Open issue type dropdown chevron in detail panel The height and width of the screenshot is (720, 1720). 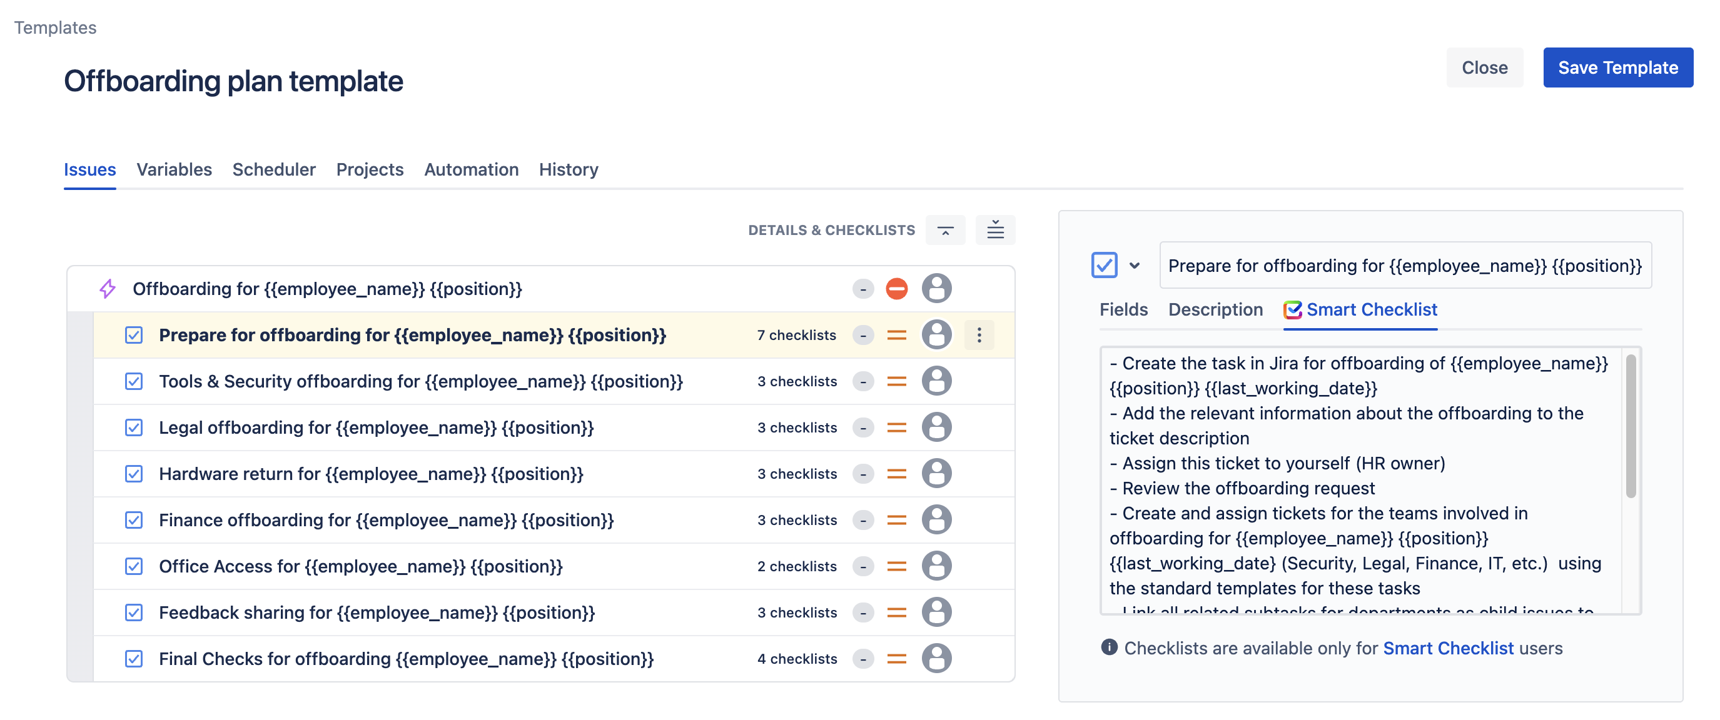[1135, 266]
